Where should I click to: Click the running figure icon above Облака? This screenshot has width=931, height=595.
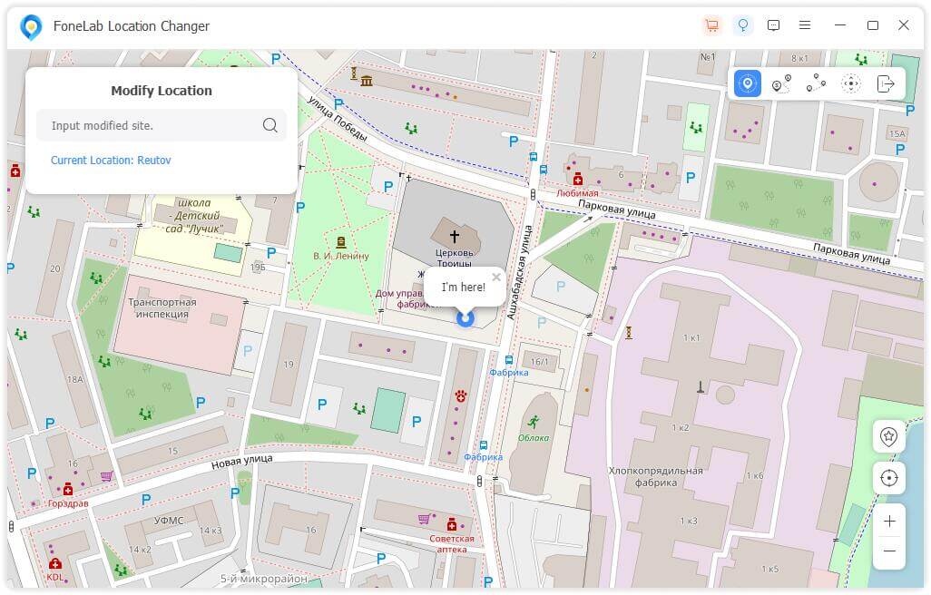pyautogui.click(x=534, y=422)
